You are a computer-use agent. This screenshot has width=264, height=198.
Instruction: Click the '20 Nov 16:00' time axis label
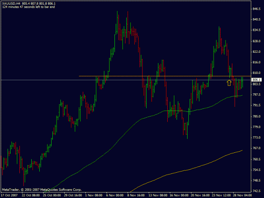click(x=200, y=195)
